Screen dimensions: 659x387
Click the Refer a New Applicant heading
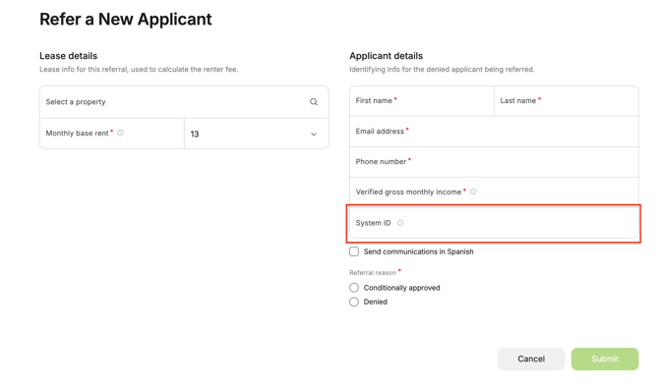click(x=126, y=20)
